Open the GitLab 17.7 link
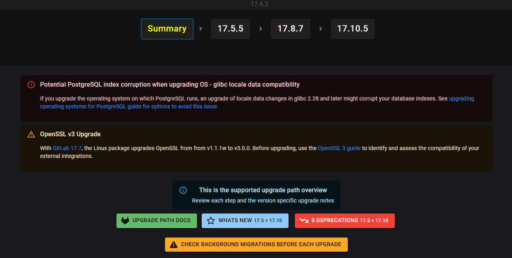 [x=67, y=148]
